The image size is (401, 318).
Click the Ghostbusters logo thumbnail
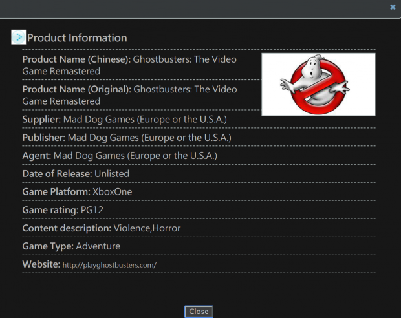[318, 85]
